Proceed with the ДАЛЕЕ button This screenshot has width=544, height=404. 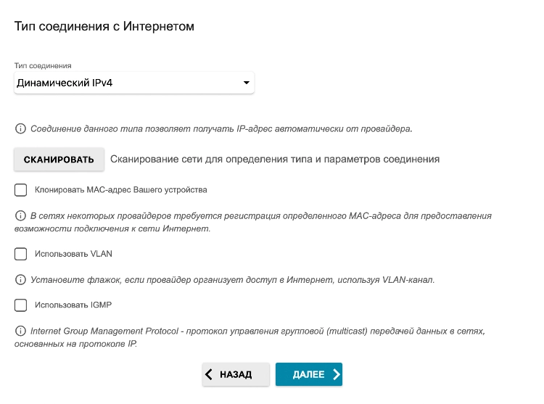pyautogui.click(x=309, y=374)
